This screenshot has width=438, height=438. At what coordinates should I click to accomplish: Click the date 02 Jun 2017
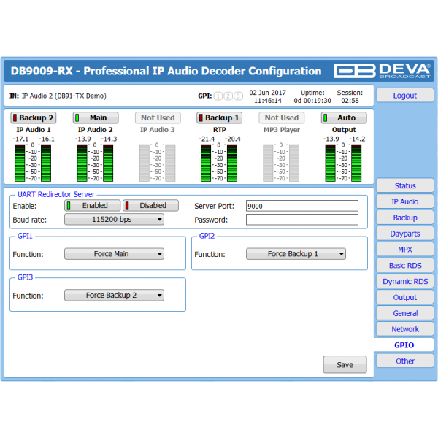[x=268, y=93]
